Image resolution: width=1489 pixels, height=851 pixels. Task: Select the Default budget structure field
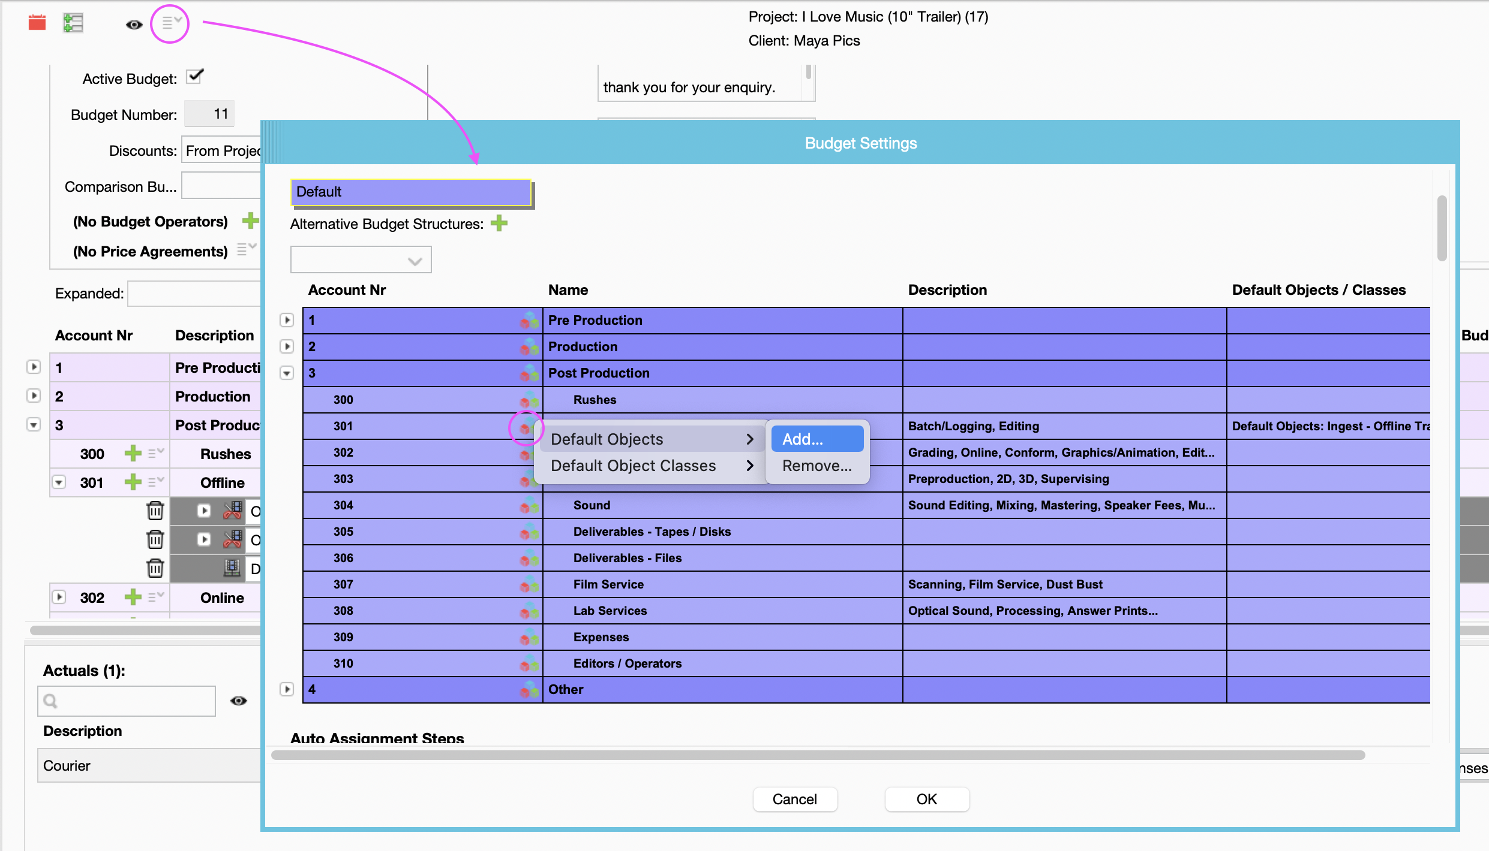coord(411,192)
